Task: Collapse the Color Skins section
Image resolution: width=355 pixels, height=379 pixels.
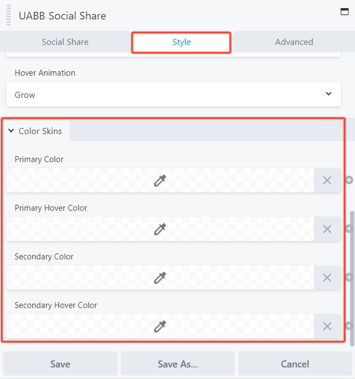Action: (x=35, y=131)
